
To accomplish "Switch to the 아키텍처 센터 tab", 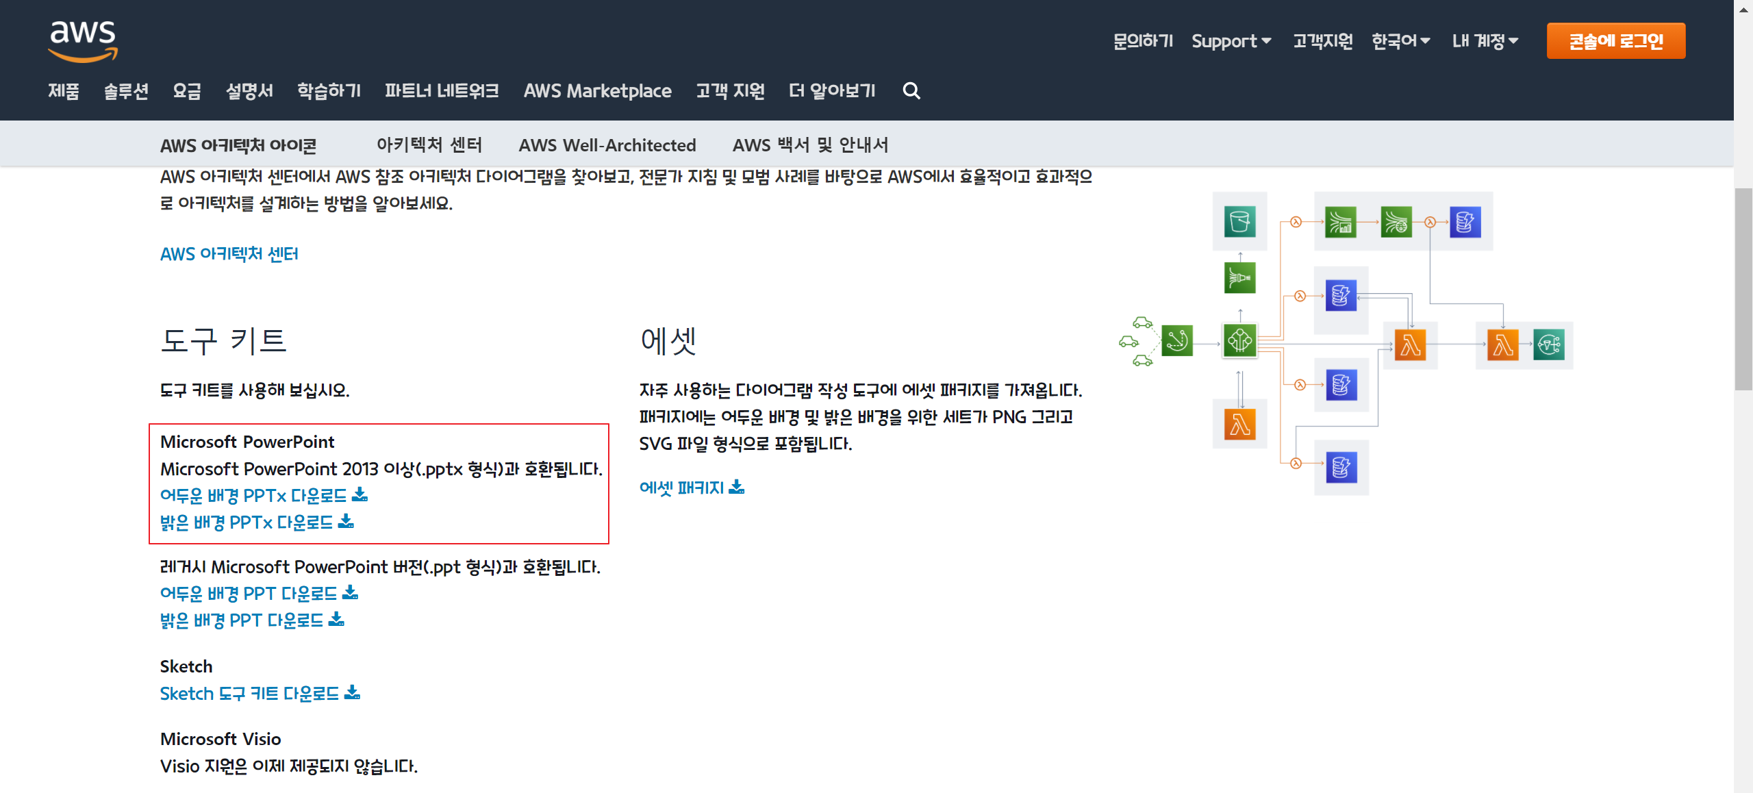I will (429, 145).
